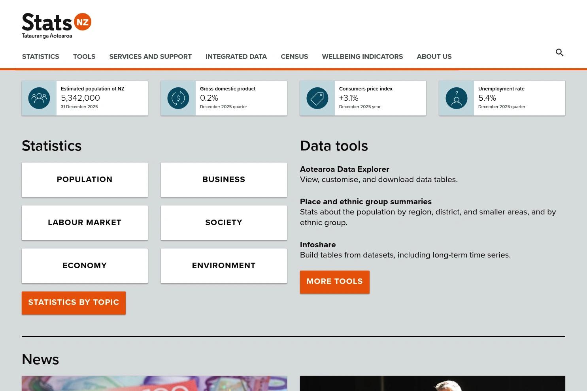
Task: Open the Census menu
Action: (294, 56)
